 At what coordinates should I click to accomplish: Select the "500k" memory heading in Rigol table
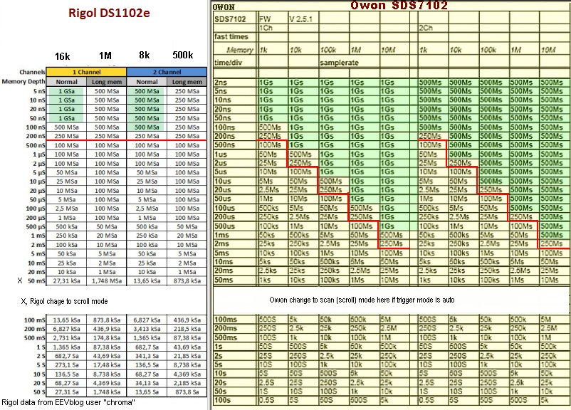pos(183,55)
